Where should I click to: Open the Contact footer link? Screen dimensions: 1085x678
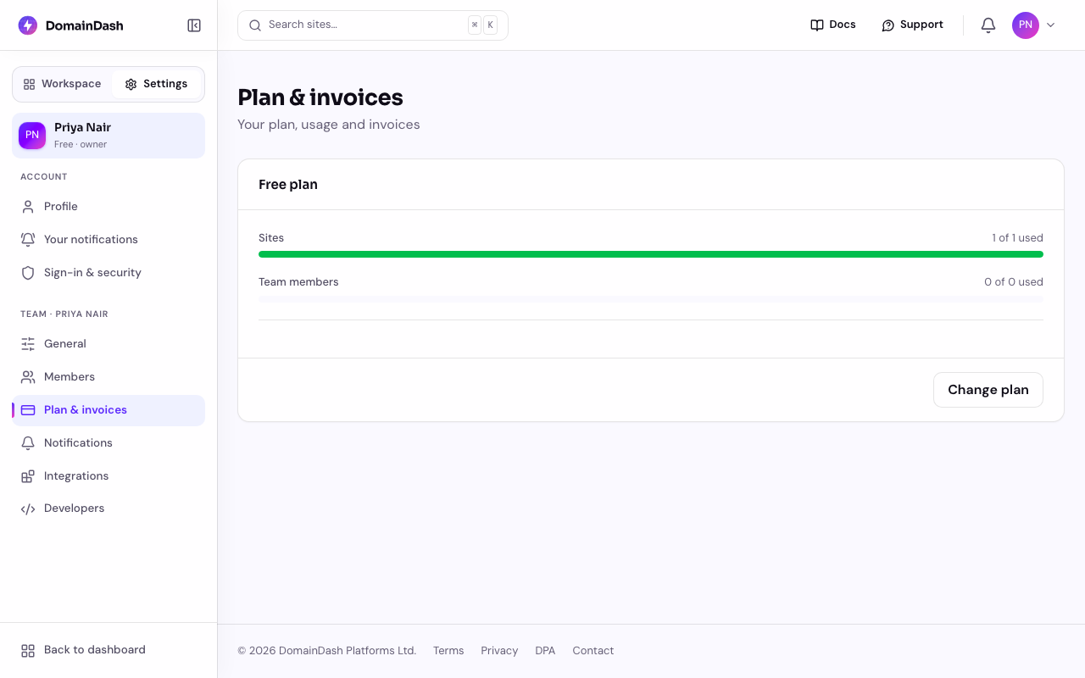click(593, 651)
